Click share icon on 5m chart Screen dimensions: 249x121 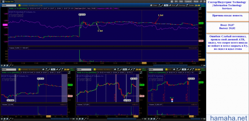43,69
